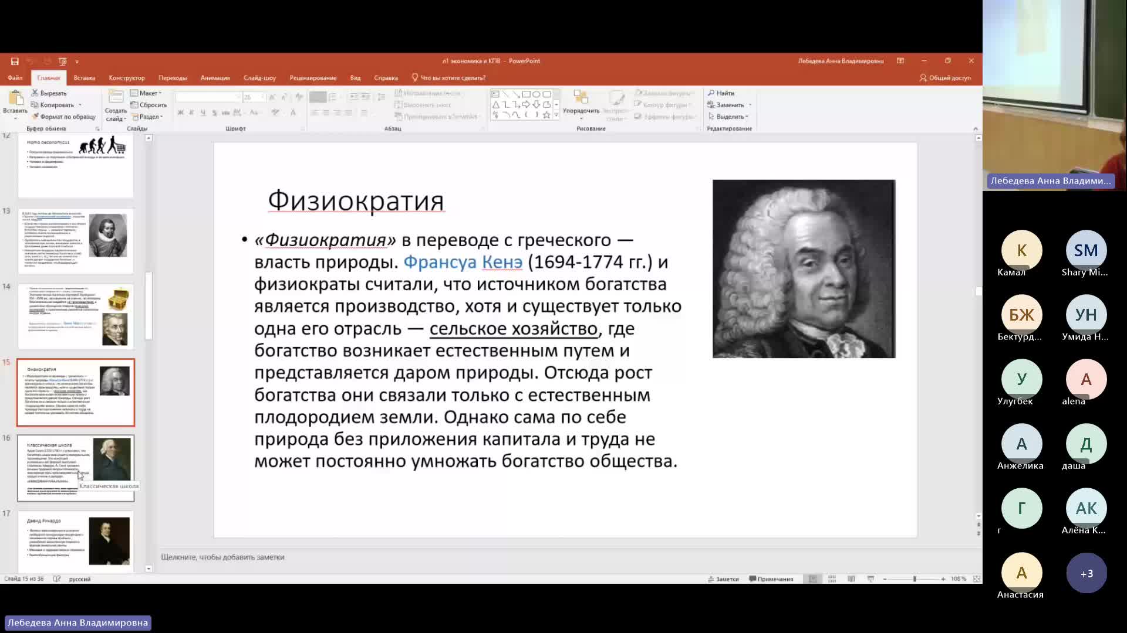
Task: Toggle the Примечания comments pane
Action: coord(771,579)
